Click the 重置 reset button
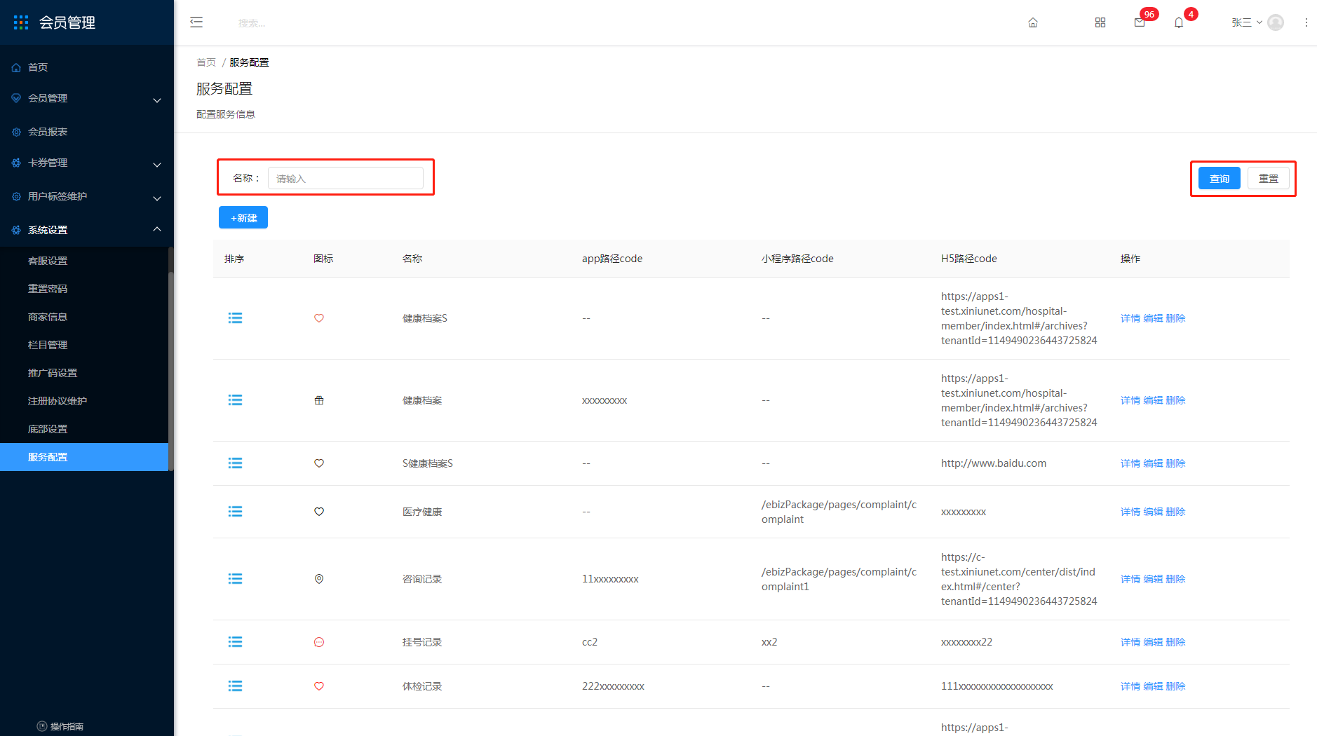The width and height of the screenshot is (1317, 736). pyautogui.click(x=1269, y=179)
